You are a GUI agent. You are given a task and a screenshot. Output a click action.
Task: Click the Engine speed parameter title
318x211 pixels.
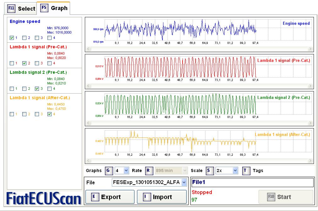[25, 21]
